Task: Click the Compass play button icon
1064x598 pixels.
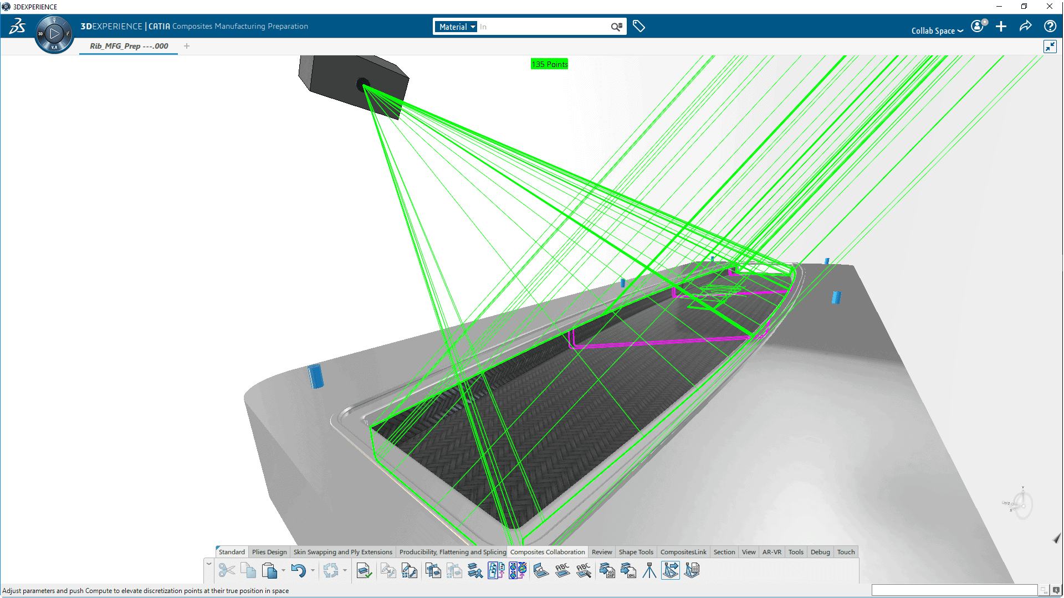Action: pos(54,34)
